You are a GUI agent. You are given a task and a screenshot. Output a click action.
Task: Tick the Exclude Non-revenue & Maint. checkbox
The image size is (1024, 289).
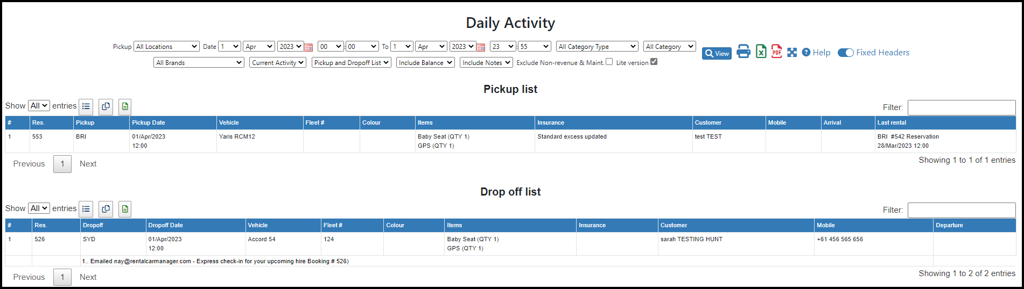(609, 62)
